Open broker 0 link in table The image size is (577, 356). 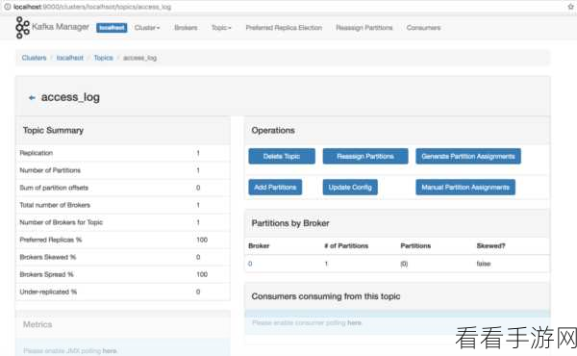tap(250, 264)
